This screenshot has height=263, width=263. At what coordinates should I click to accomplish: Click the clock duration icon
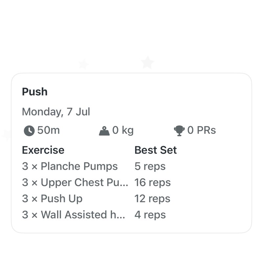(29, 131)
